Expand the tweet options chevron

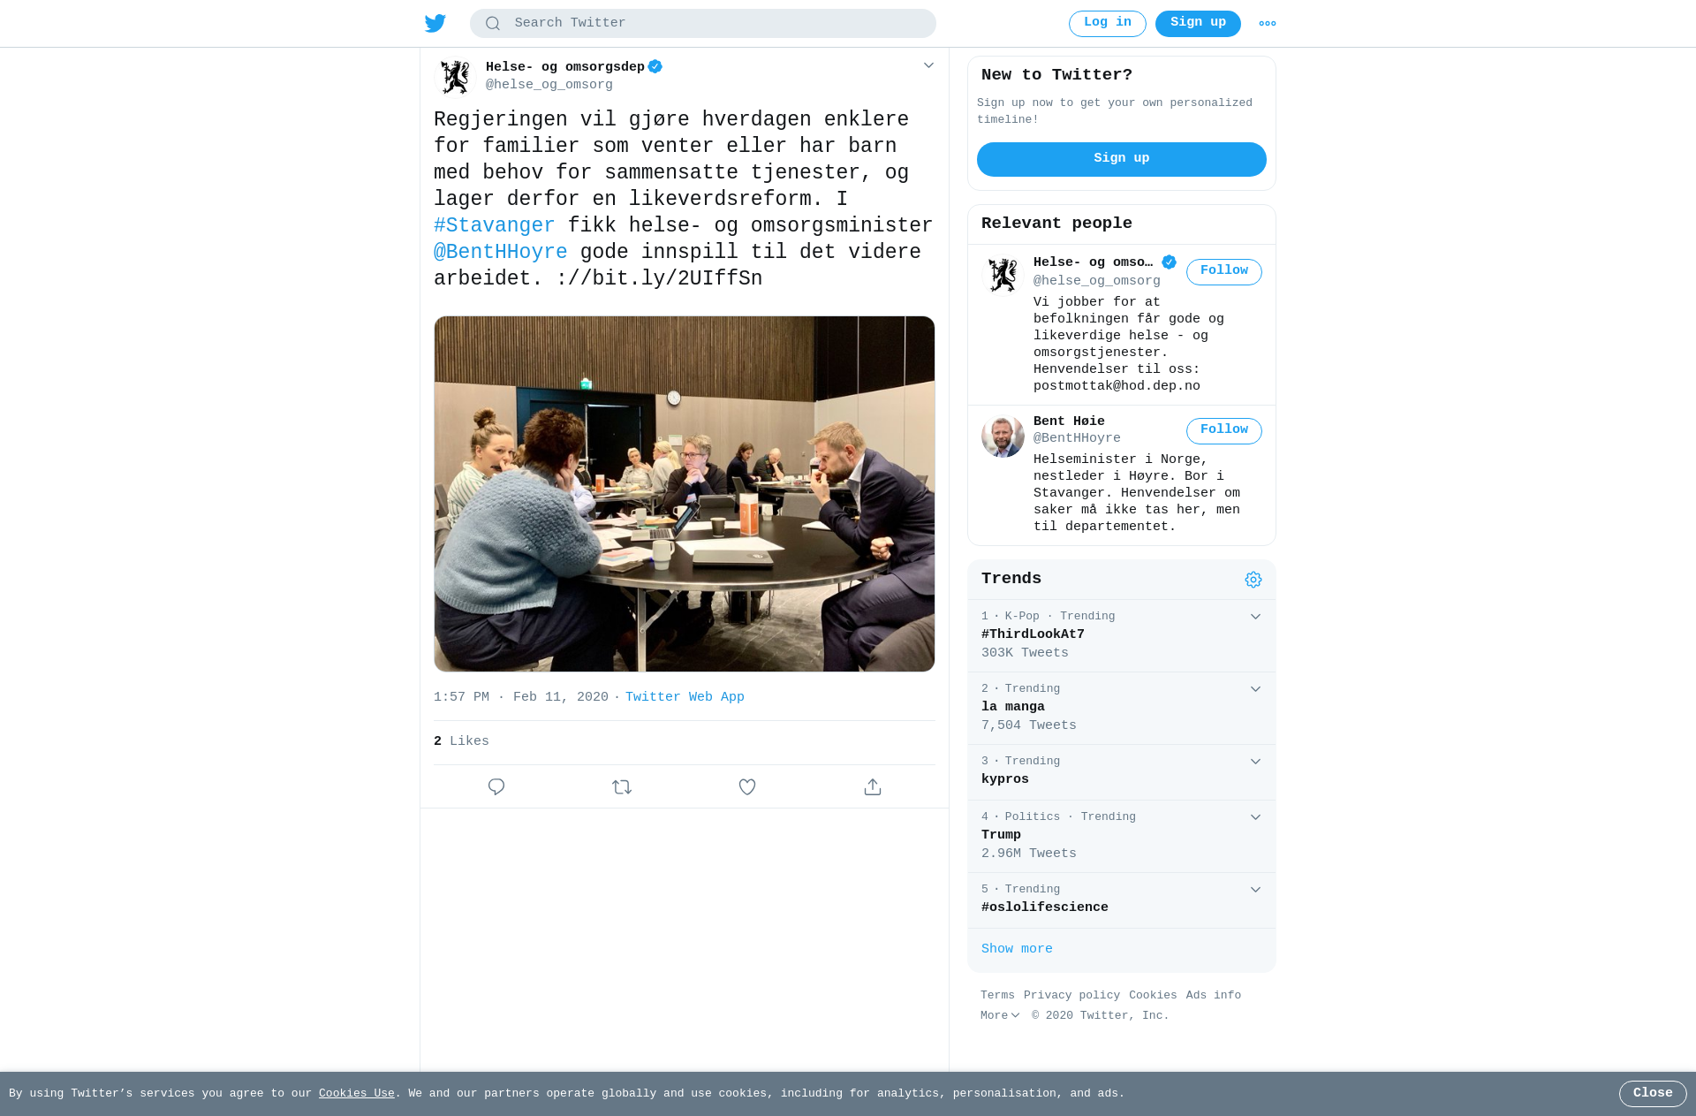928,65
